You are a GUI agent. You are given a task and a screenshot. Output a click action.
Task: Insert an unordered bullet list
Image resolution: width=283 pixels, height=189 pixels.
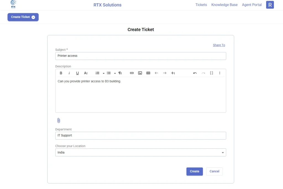click(x=109, y=73)
